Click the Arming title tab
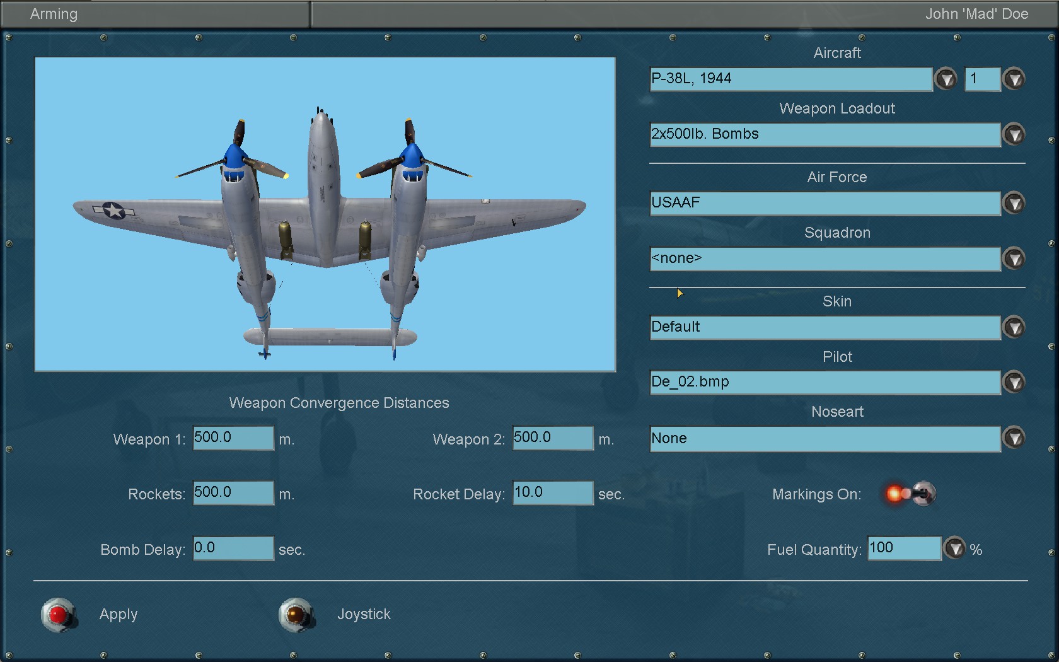Image resolution: width=1059 pixels, height=662 pixels. (54, 14)
